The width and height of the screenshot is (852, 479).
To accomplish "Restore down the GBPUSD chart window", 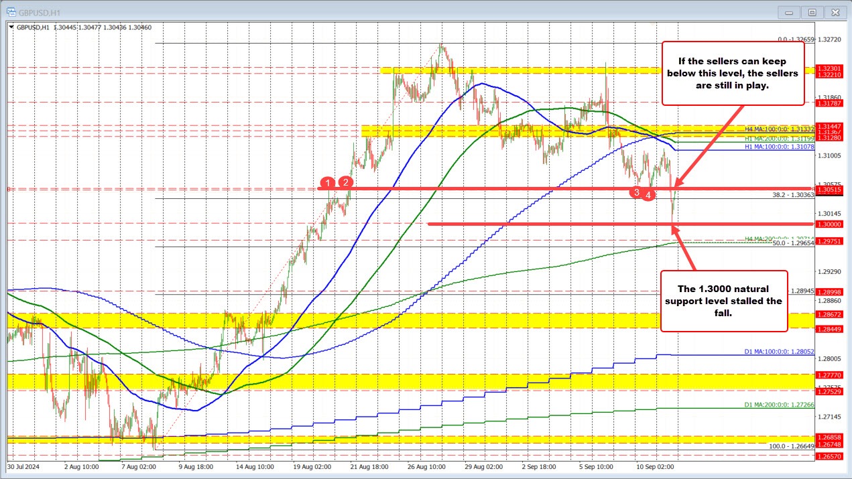I will tap(812, 11).
